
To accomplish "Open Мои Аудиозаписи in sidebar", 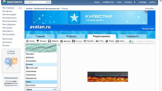I will click(10, 21).
